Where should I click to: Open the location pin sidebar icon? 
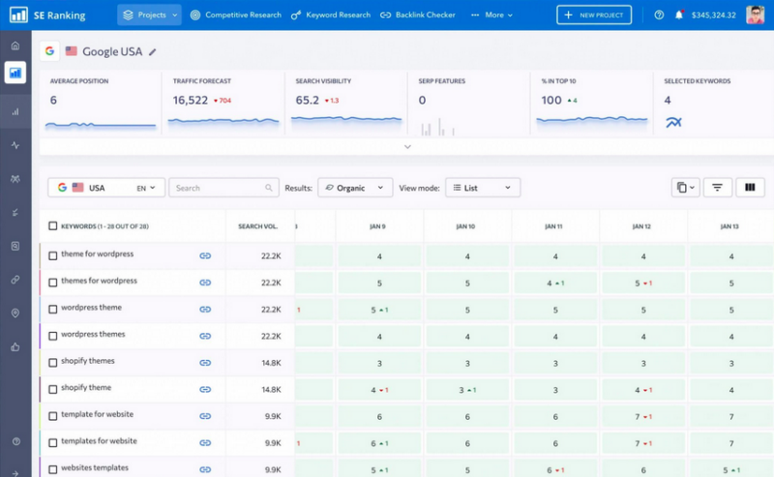click(15, 313)
